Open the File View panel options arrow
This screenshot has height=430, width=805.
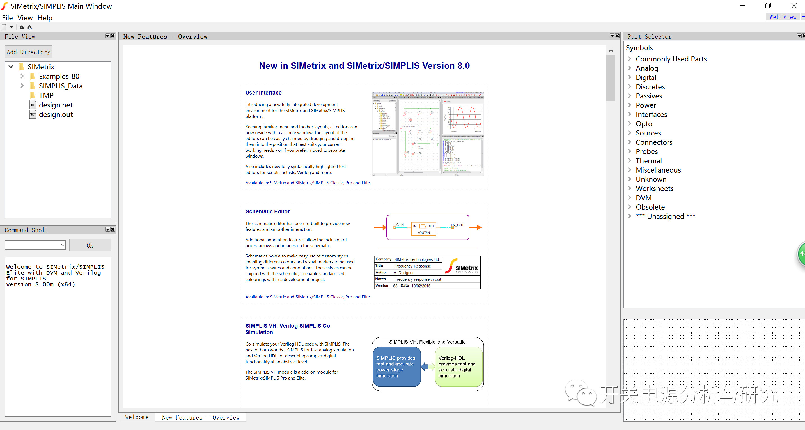(107, 36)
